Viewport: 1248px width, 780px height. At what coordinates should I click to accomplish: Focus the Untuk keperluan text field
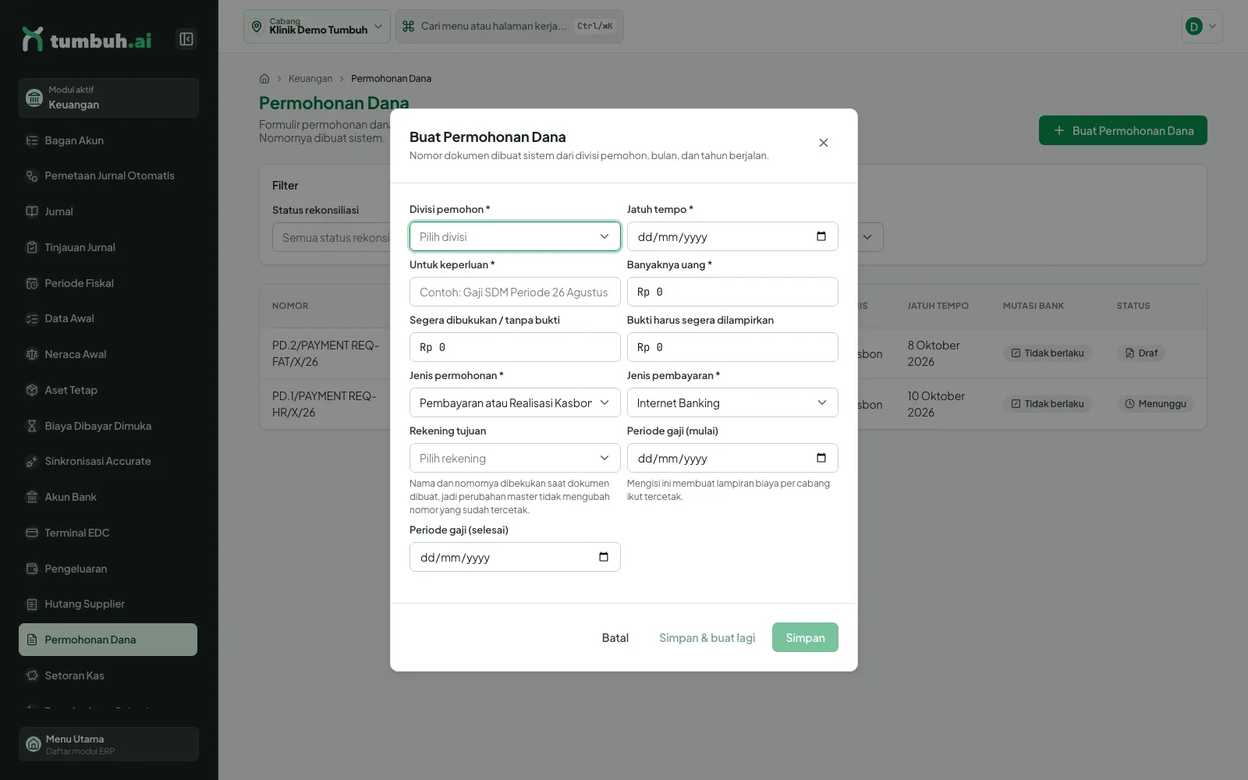(515, 292)
